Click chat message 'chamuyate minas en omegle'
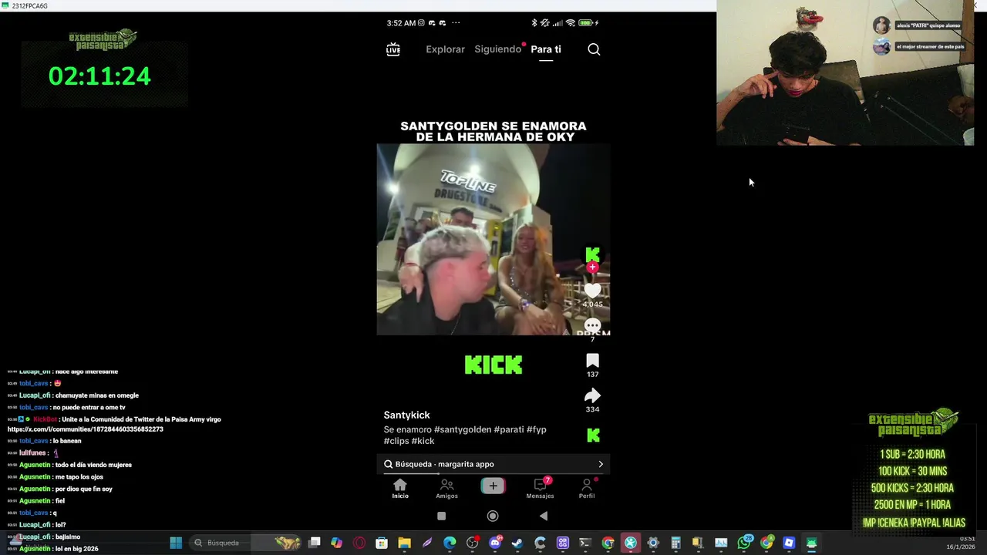Viewport: 987px width, 555px height. (96, 395)
